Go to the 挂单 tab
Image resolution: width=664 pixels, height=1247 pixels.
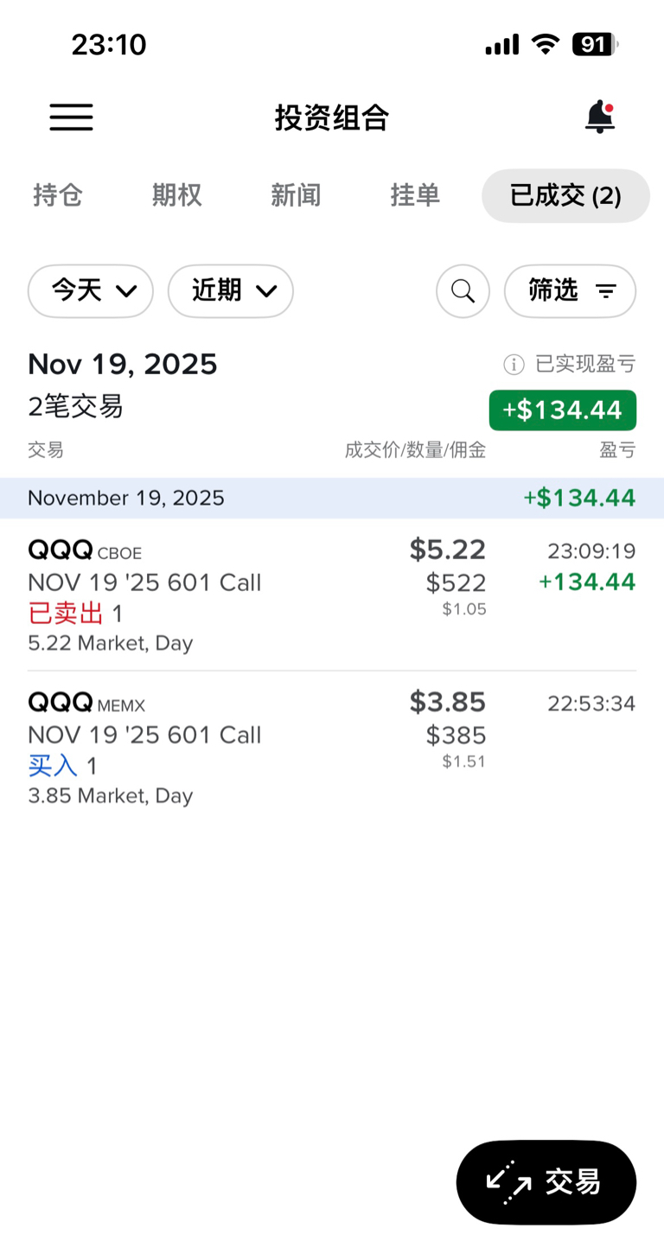tap(415, 195)
